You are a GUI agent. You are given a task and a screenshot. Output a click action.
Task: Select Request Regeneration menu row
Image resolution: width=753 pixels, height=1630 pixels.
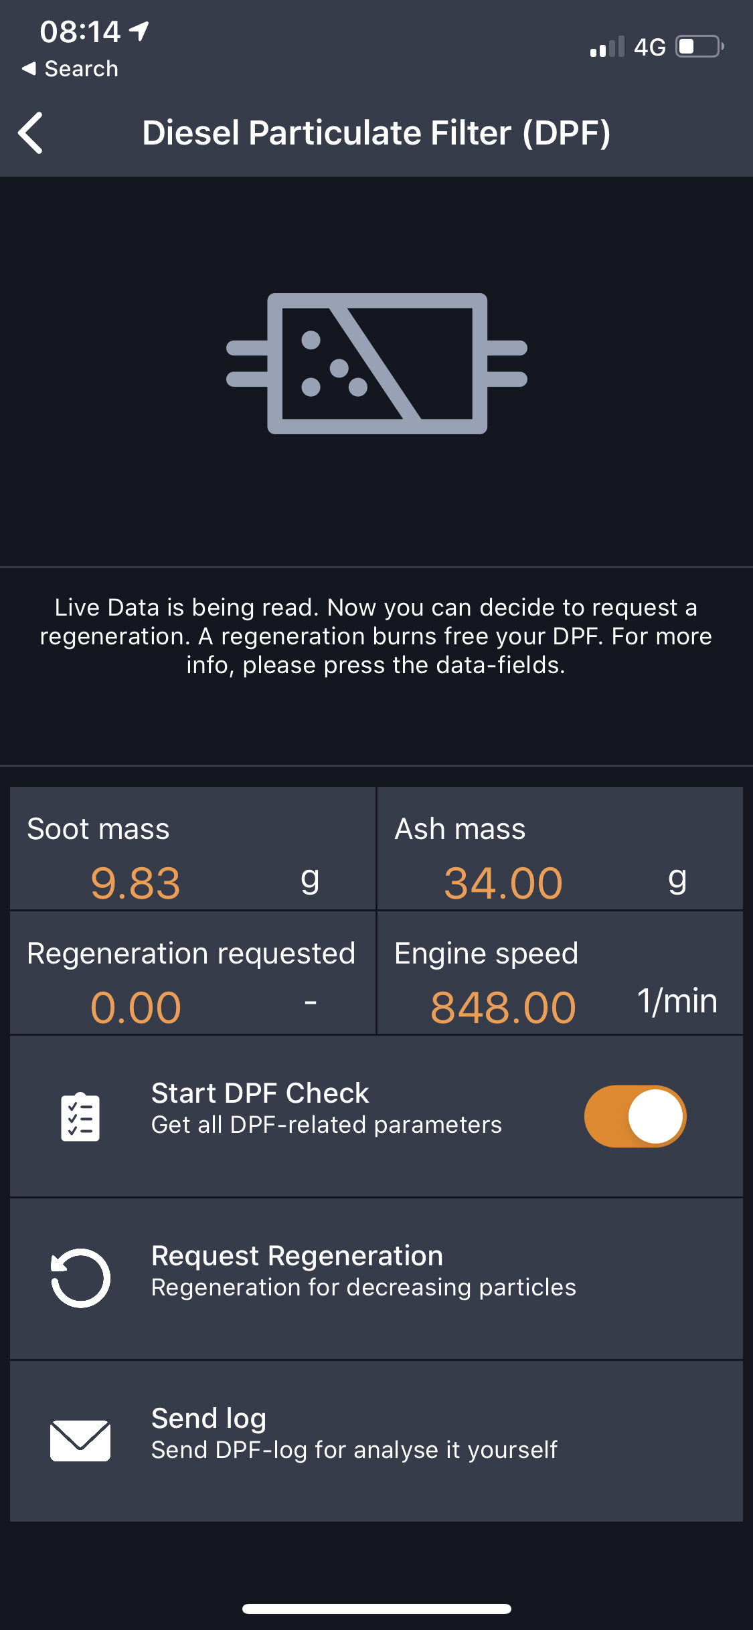click(376, 1278)
